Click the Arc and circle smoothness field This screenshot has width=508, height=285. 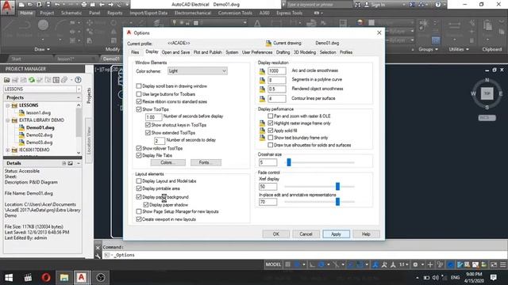(277, 70)
